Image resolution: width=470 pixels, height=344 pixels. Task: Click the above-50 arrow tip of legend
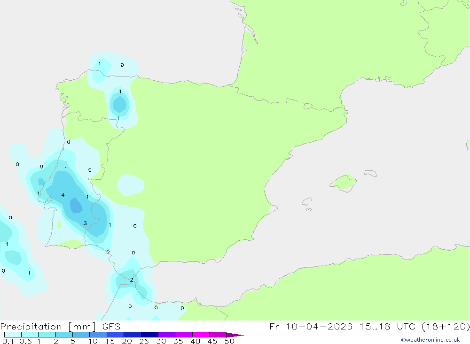point(235,335)
